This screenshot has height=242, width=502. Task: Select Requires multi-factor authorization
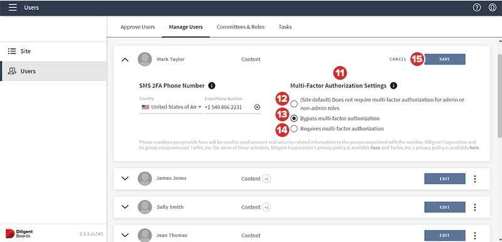(x=294, y=128)
